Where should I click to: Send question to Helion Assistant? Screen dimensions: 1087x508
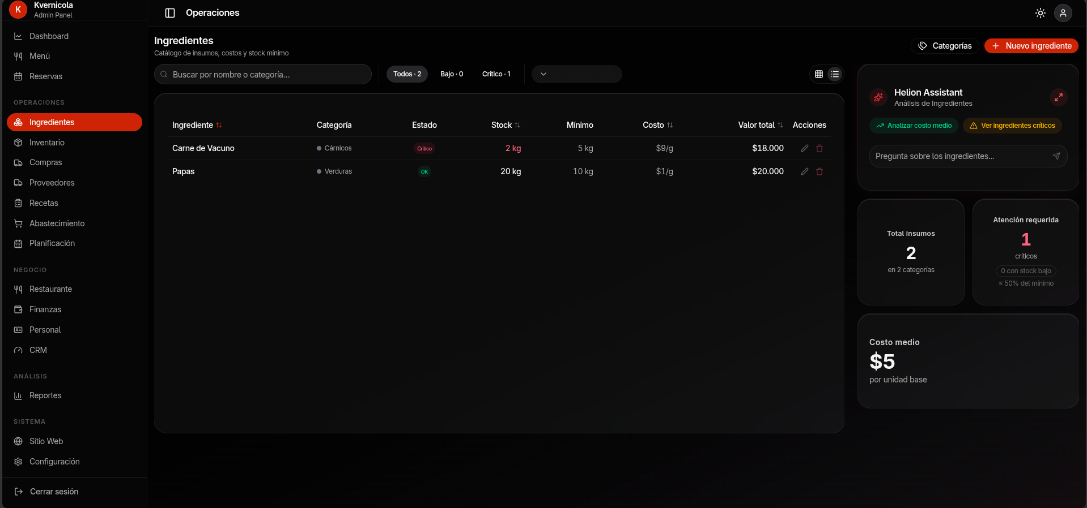(x=1056, y=156)
